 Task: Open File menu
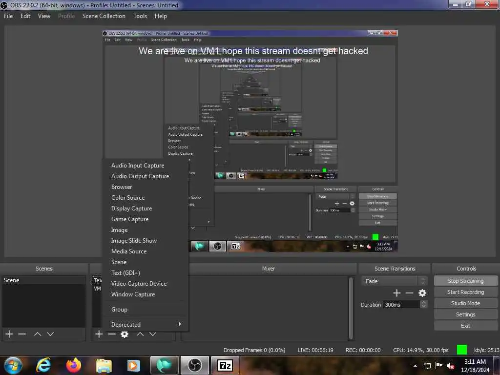click(8, 16)
